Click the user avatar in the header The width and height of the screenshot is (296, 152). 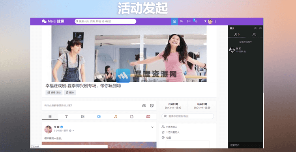[210, 22]
